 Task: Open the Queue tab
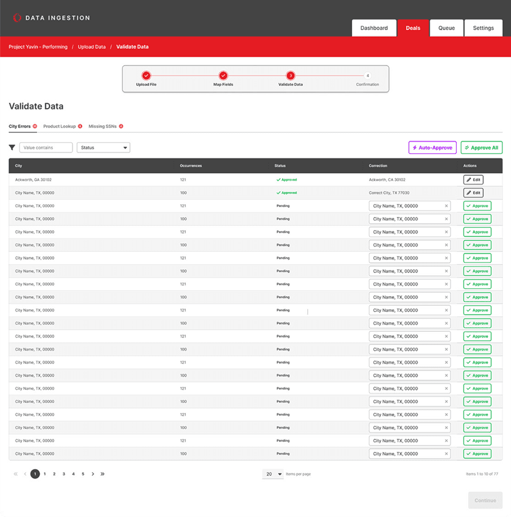coord(446,28)
